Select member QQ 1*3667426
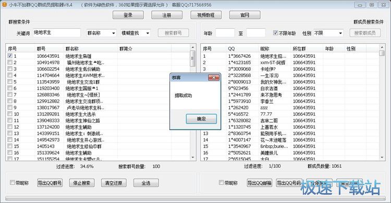 coord(239,56)
